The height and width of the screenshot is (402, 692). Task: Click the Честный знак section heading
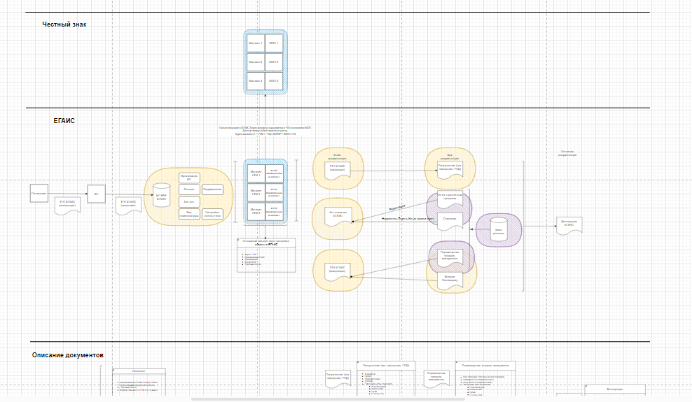click(64, 24)
